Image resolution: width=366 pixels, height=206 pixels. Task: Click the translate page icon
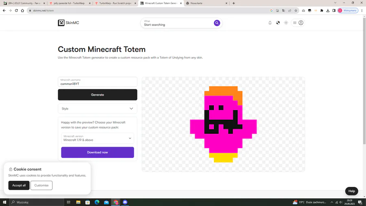[283, 11]
